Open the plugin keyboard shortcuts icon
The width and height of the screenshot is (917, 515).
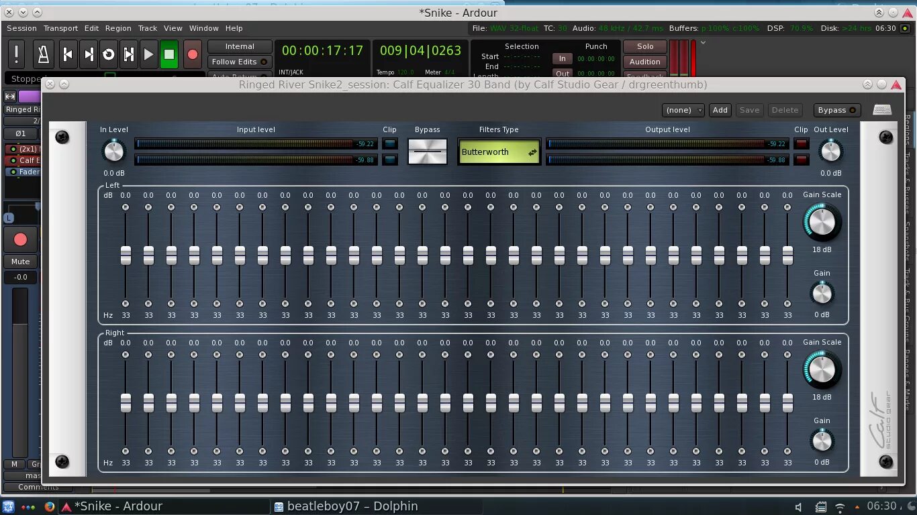point(882,110)
